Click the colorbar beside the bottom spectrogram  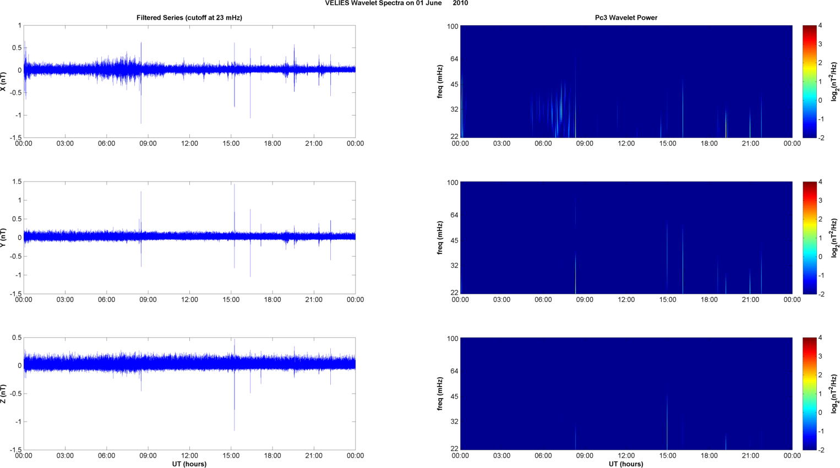click(809, 394)
